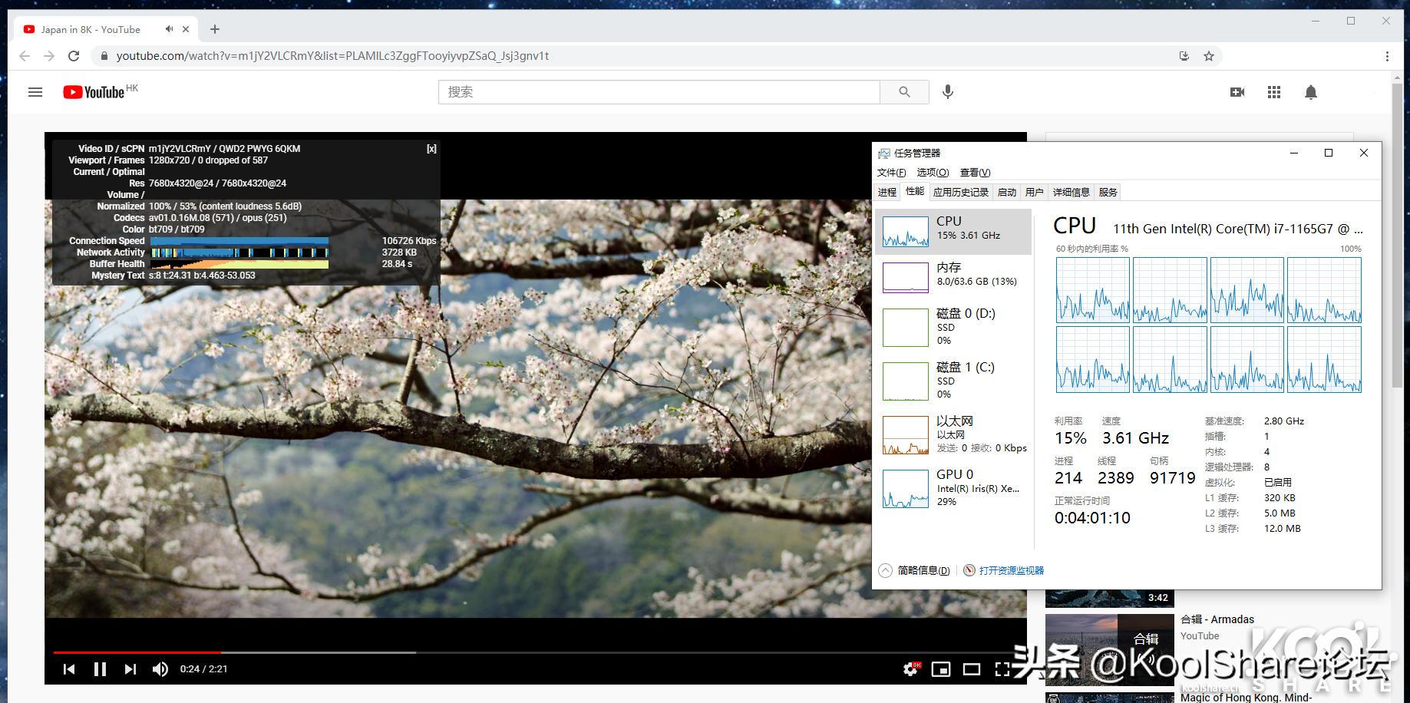Viewport: 1410px width, 703px height.
Task: Open video settings gear in player
Action: [x=910, y=669]
